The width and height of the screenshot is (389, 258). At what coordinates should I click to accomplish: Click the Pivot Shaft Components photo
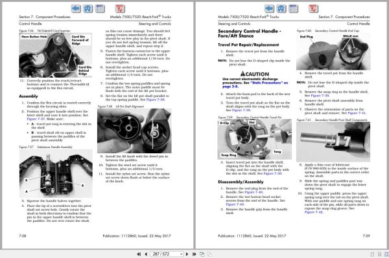tap(333, 142)
